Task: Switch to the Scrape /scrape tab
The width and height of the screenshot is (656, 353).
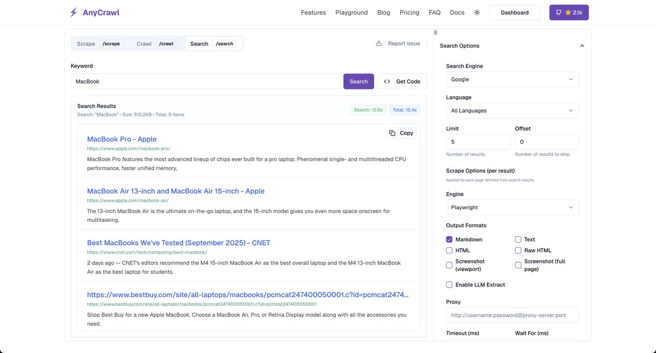Action: (x=100, y=44)
